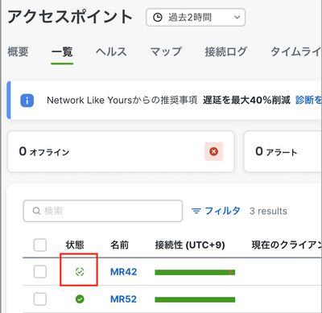The width and height of the screenshot is (322, 313).
Task: Switch to the マップ tab
Action: click(x=166, y=51)
